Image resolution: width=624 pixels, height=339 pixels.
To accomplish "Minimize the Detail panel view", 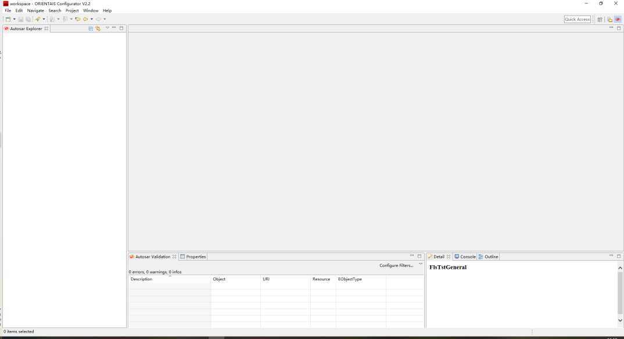I will coord(611,256).
